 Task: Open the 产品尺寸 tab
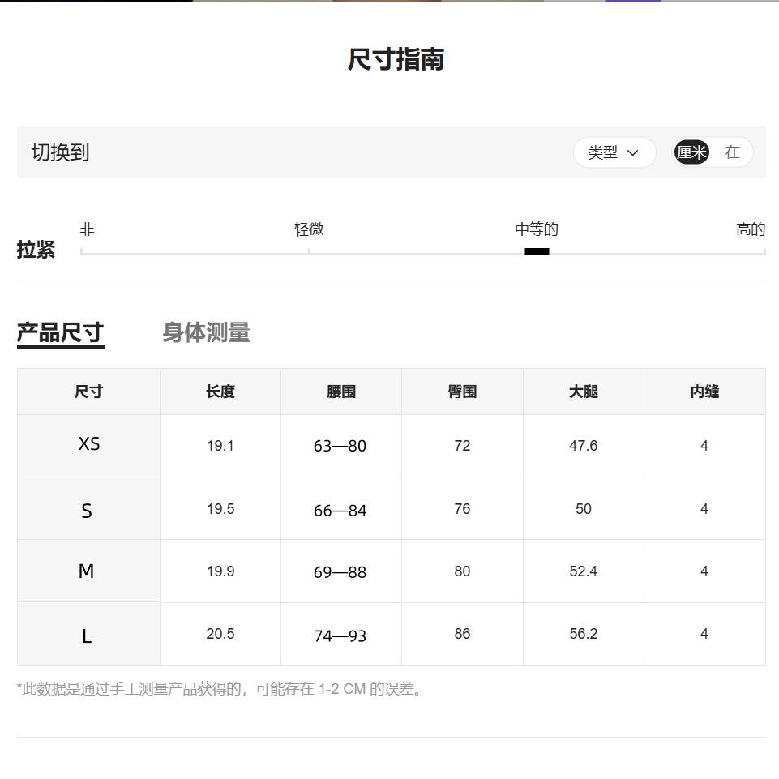click(61, 333)
